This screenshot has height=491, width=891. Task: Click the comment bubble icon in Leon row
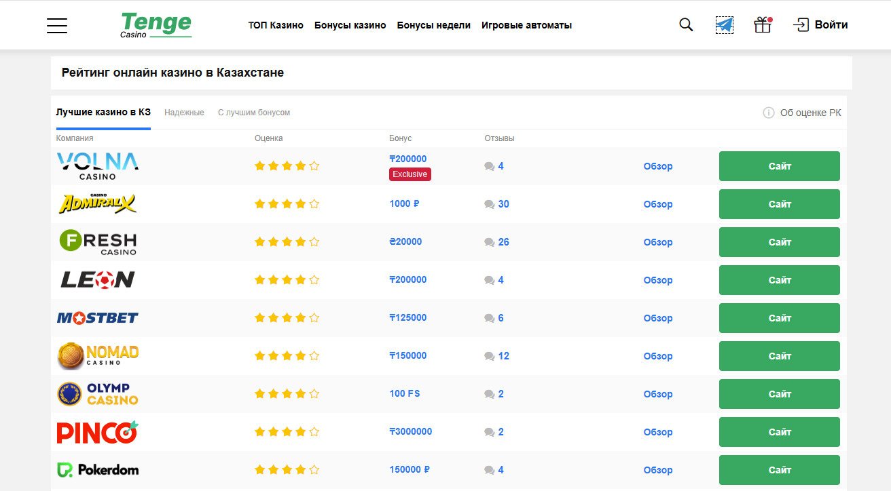pyautogui.click(x=489, y=280)
